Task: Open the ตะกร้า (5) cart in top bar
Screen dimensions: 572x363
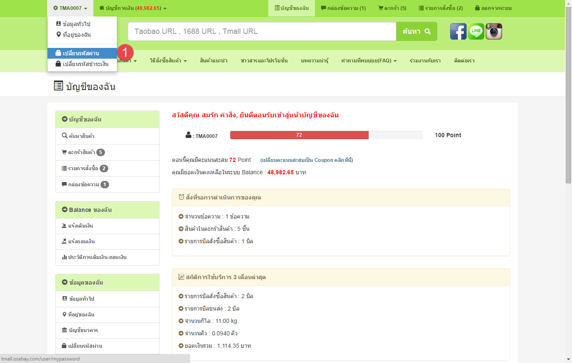Action: click(x=392, y=8)
